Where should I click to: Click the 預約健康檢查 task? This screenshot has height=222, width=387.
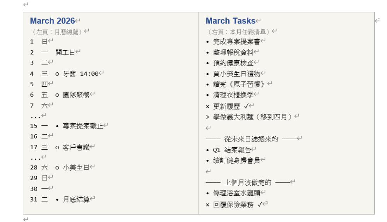tap(233, 63)
